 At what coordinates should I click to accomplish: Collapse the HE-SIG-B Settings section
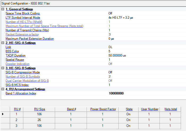[x=3, y=68]
